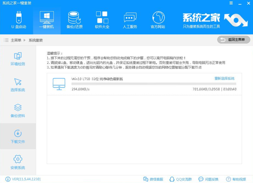Select the 下载文件 download step
Image resolution: width=253 pixels, height=183 pixels.
pos(18,136)
